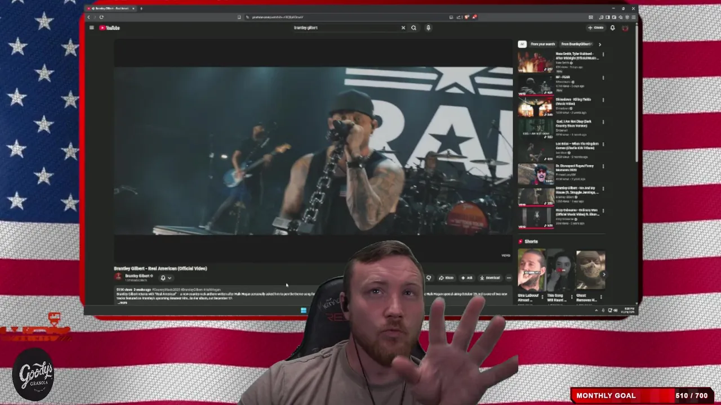Click the Download button
This screenshot has width=721, height=405.
click(490, 277)
